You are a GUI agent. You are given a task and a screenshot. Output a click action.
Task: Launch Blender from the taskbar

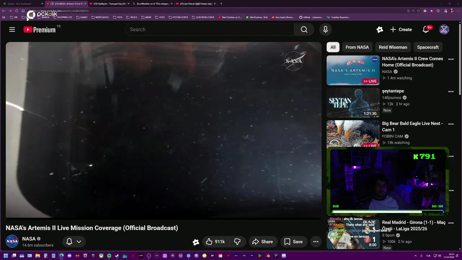(268, 256)
